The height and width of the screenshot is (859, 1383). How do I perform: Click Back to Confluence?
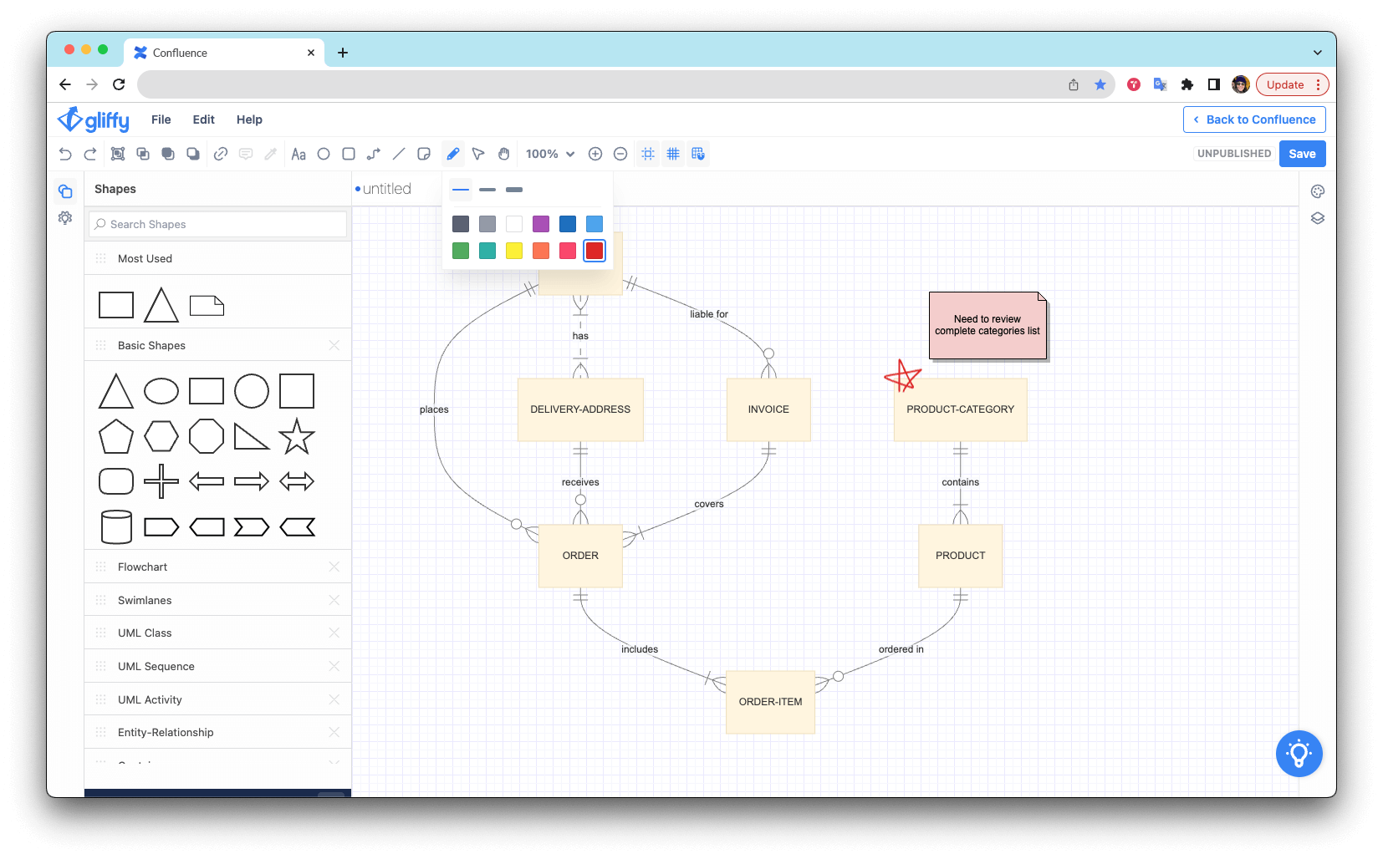tap(1253, 119)
